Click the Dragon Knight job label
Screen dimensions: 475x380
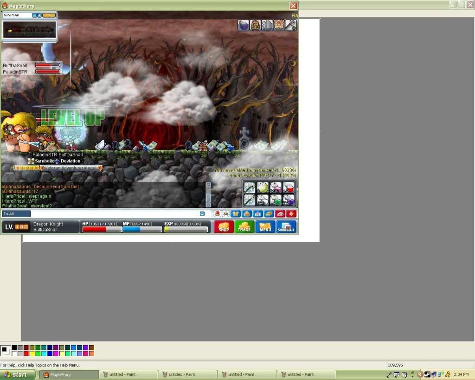pyautogui.click(x=48, y=224)
